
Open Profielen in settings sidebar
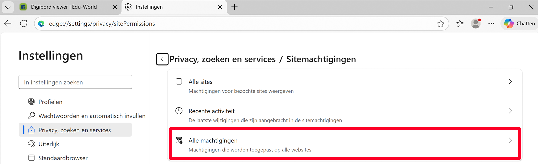(x=50, y=102)
